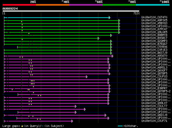Open the UniRef100_Q2QMP3 hit label
172x128 pixels.
(154, 41)
